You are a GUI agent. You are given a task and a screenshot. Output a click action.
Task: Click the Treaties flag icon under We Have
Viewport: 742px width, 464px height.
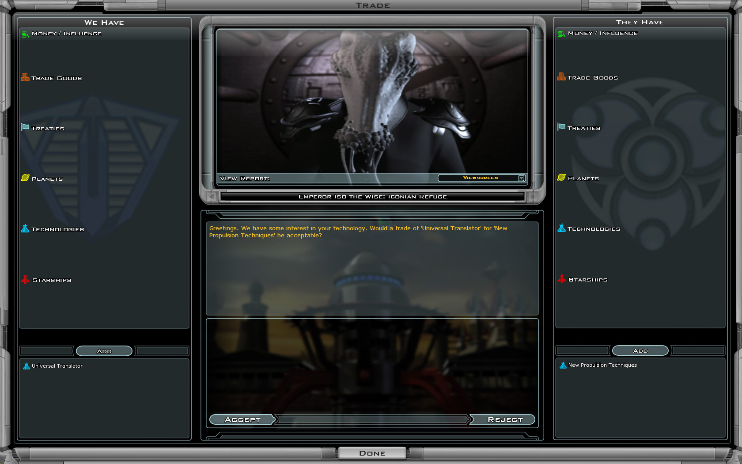pyautogui.click(x=25, y=128)
